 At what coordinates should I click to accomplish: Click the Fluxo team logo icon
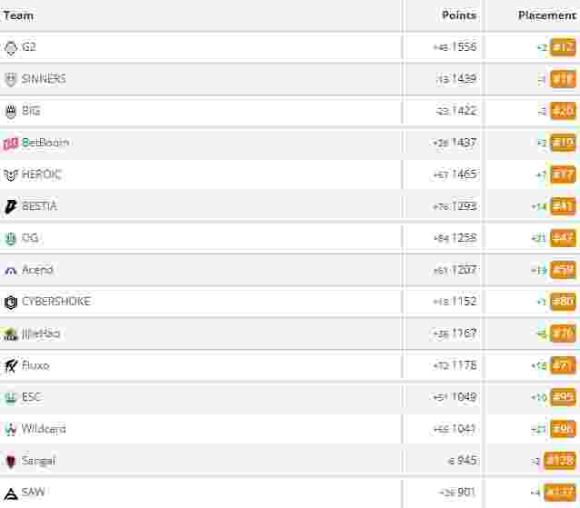pyautogui.click(x=11, y=365)
